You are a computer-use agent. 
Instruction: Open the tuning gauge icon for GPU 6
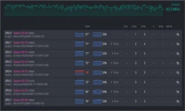[x=178, y=92]
